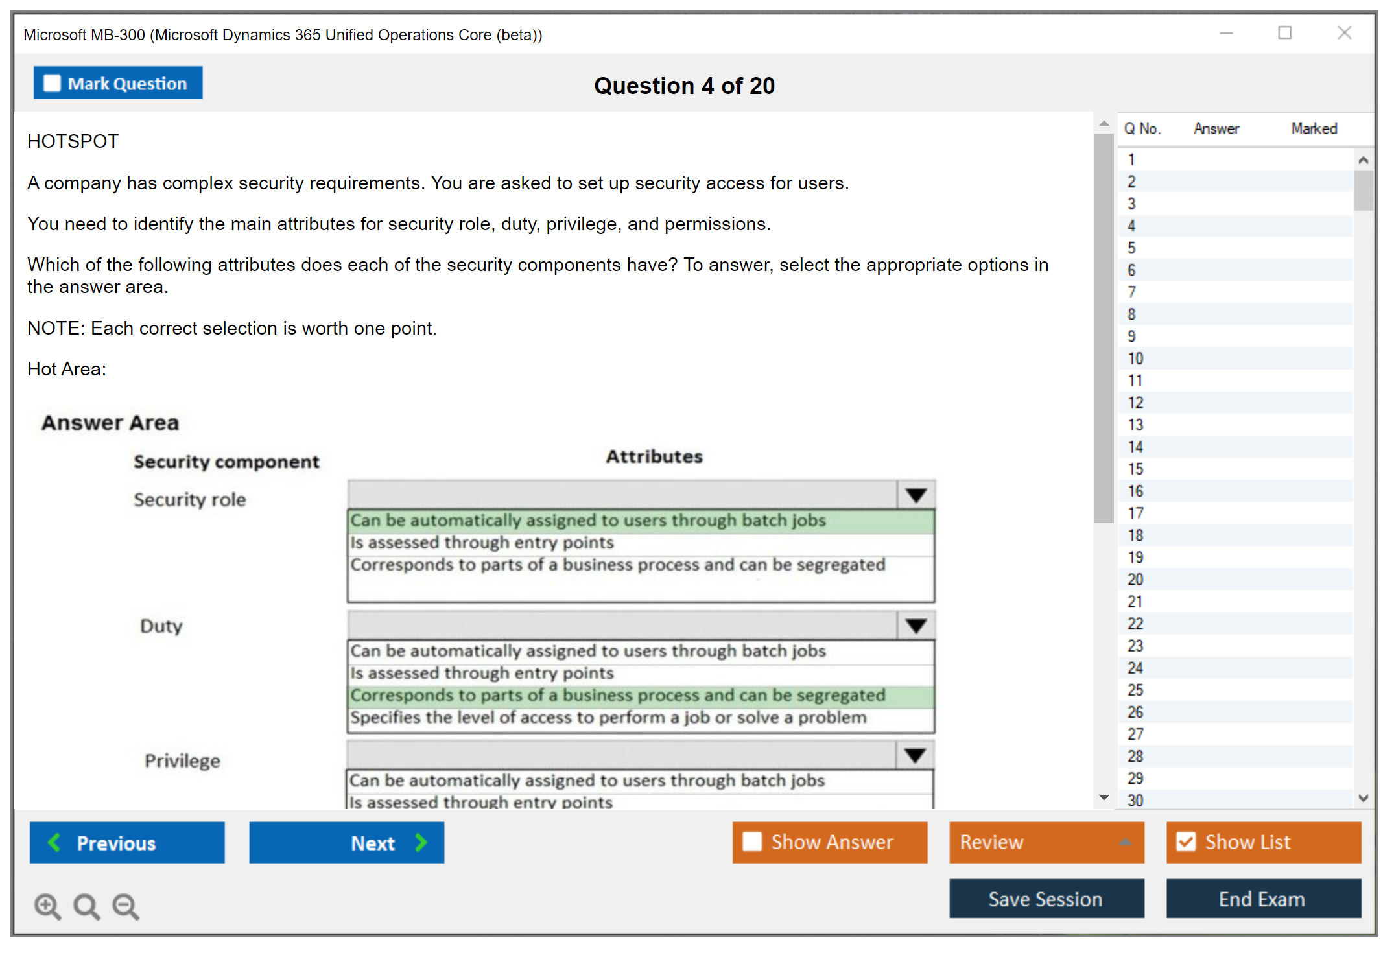Click the reset zoom magnifier icon

[x=86, y=906]
